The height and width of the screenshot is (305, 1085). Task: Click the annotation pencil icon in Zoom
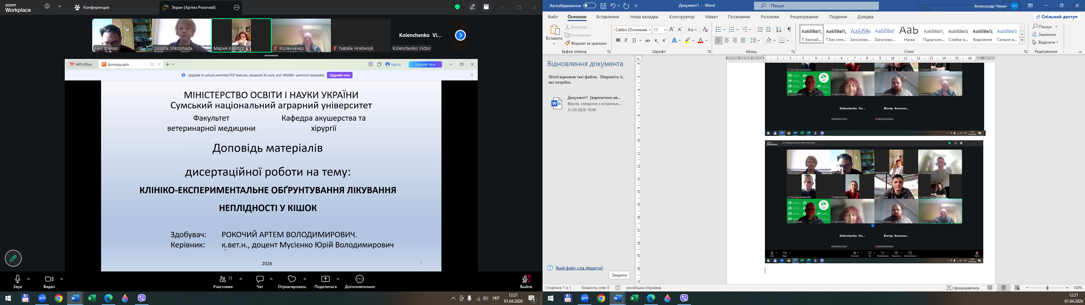[x=14, y=258]
